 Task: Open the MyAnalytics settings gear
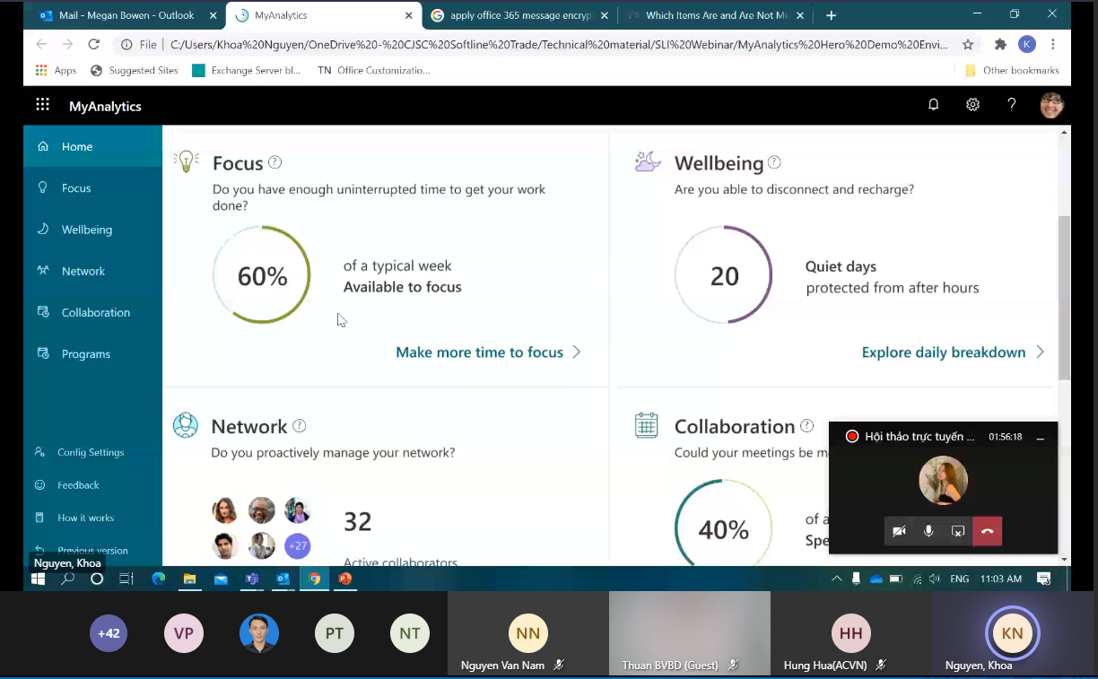point(972,105)
